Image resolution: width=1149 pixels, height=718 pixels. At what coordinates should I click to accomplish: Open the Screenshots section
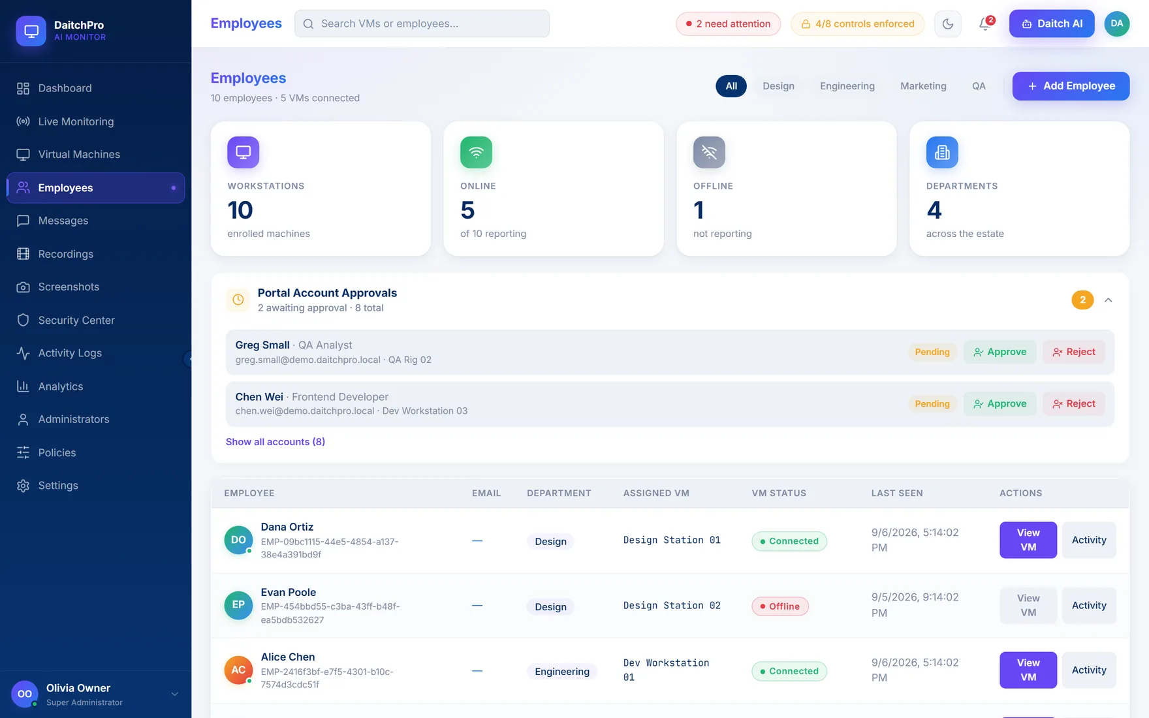(x=95, y=287)
